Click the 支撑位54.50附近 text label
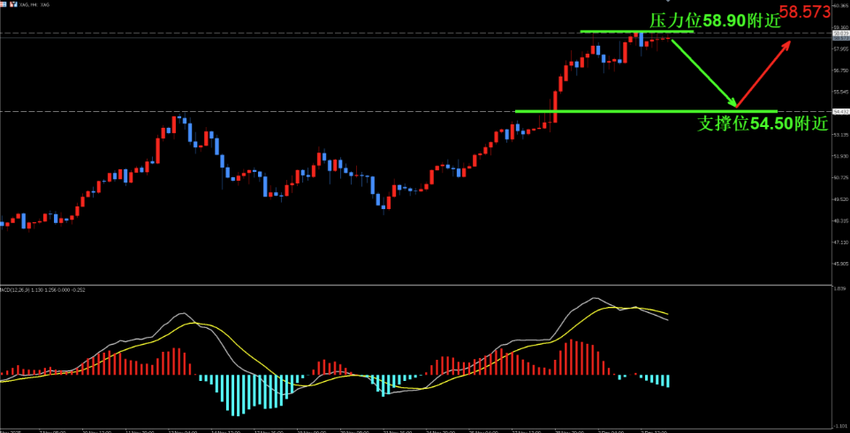 pyautogui.click(x=762, y=124)
